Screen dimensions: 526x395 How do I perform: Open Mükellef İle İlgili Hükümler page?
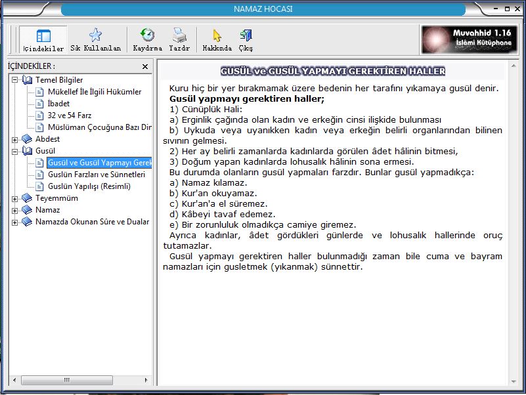click(95, 92)
